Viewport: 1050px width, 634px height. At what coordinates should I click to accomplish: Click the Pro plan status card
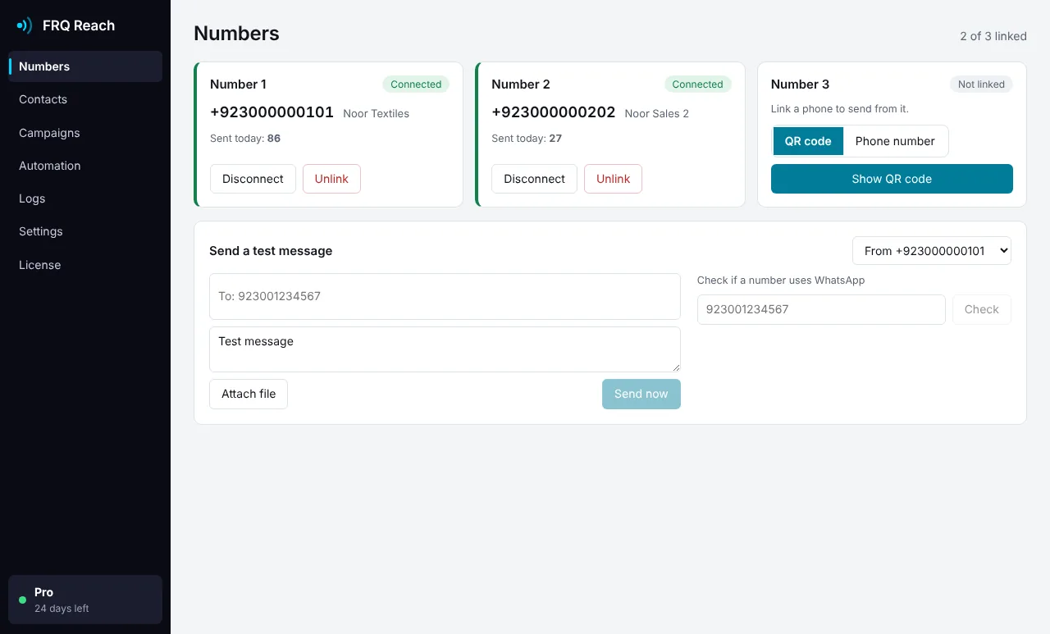(x=85, y=600)
